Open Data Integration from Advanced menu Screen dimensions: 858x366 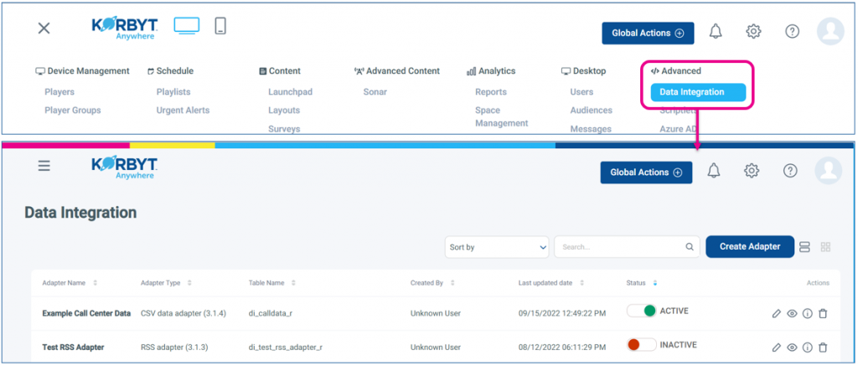692,92
